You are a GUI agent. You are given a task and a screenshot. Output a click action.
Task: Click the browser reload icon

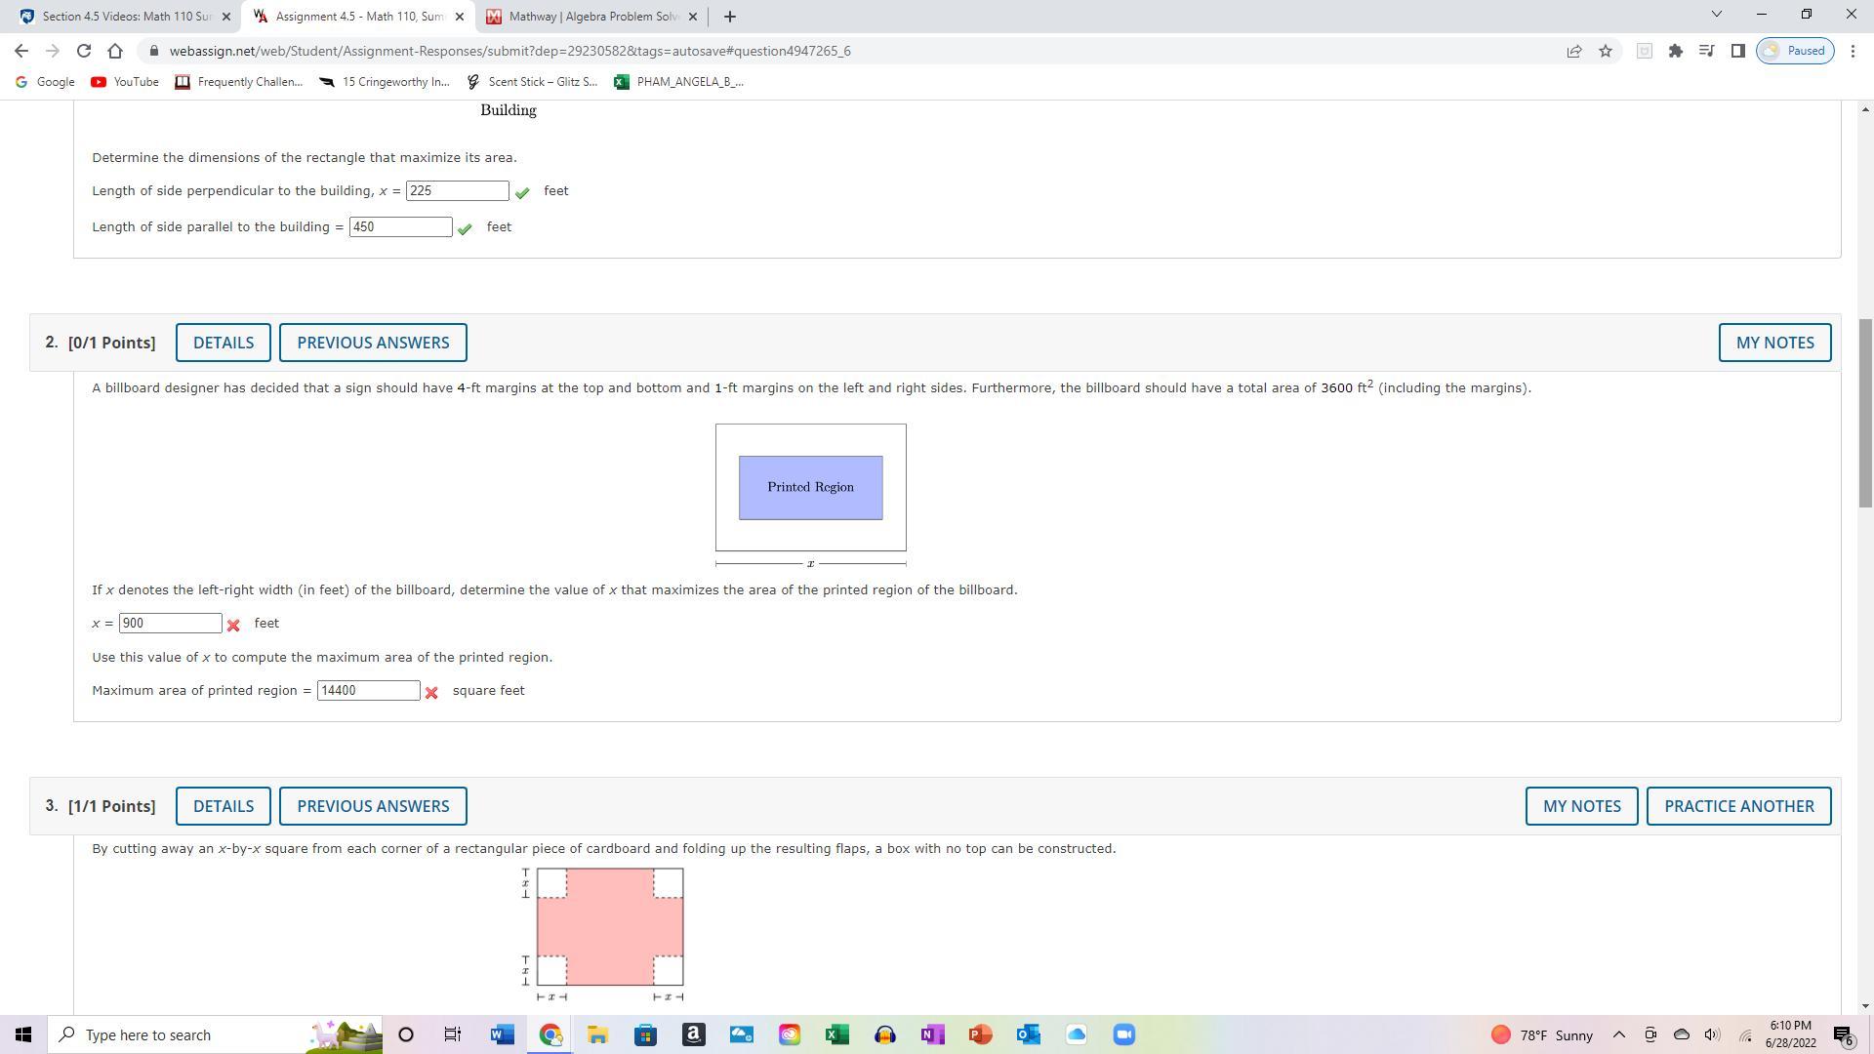coord(84,51)
